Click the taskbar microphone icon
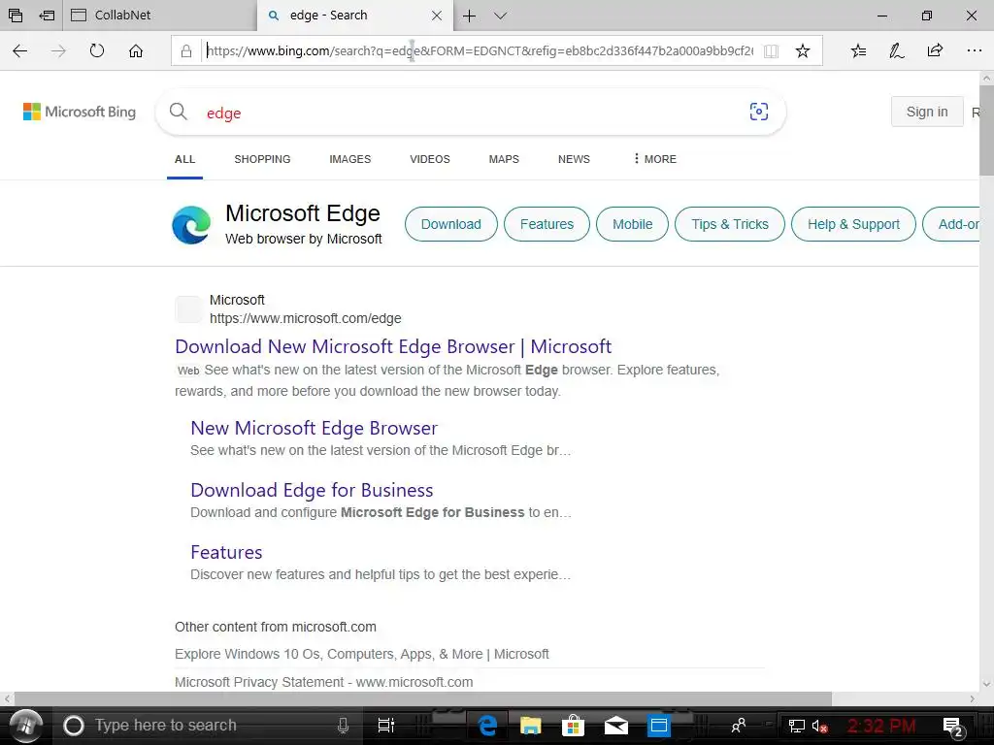 pyautogui.click(x=343, y=726)
